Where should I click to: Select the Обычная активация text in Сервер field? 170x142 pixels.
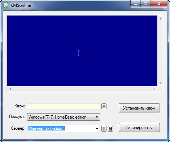(47, 128)
